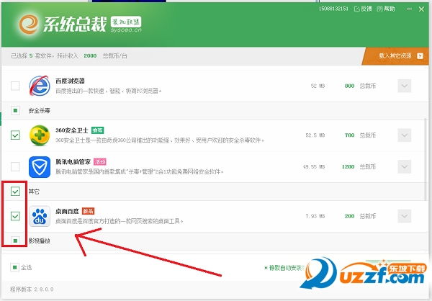Click the 新品 tag beside 桌面百度
Screen dimensions: 432x301
click(x=88, y=211)
